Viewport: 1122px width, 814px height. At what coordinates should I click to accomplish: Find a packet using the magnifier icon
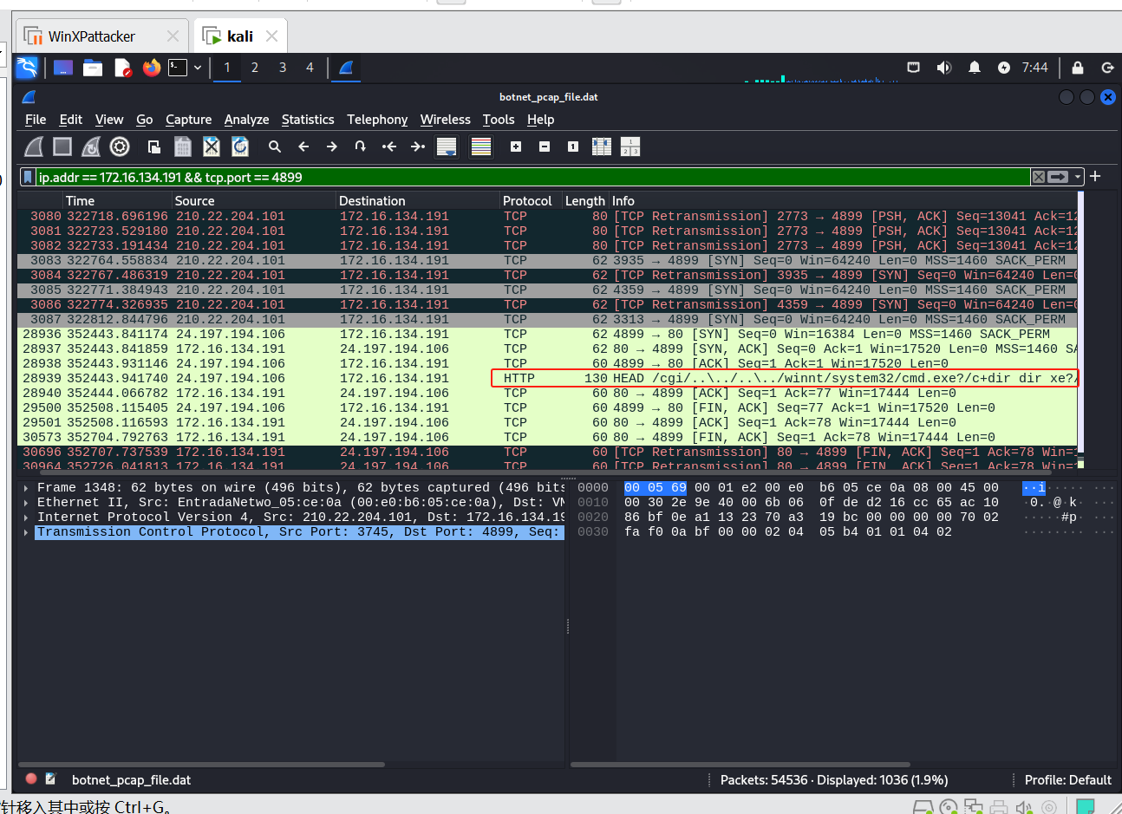tap(275, 147)
